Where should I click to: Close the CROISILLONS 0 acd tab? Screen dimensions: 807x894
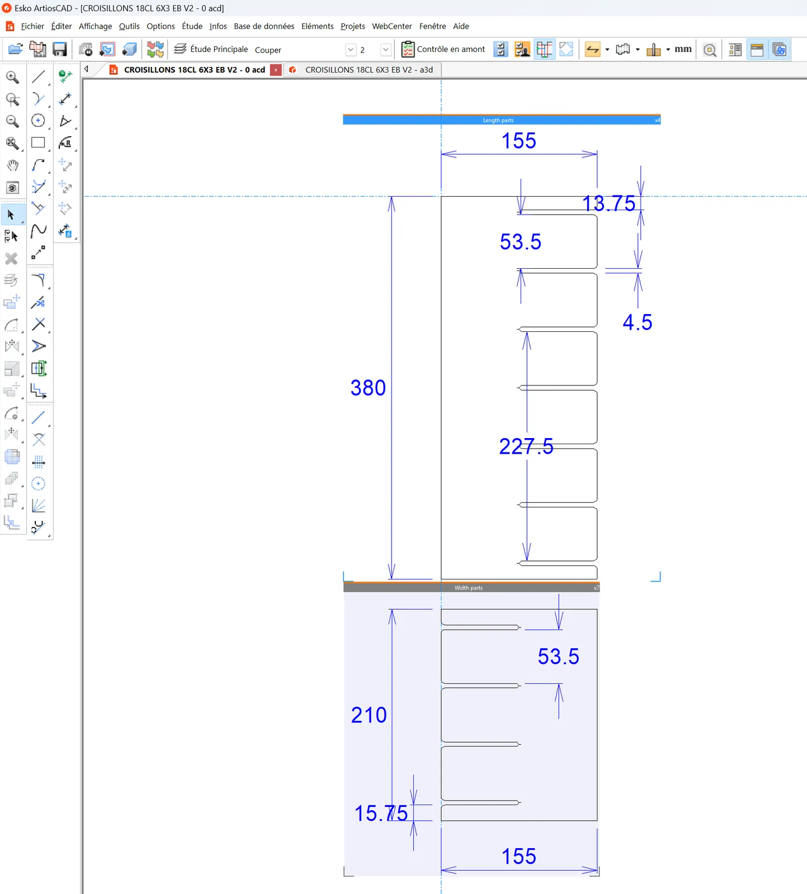[x=276, y=70]
